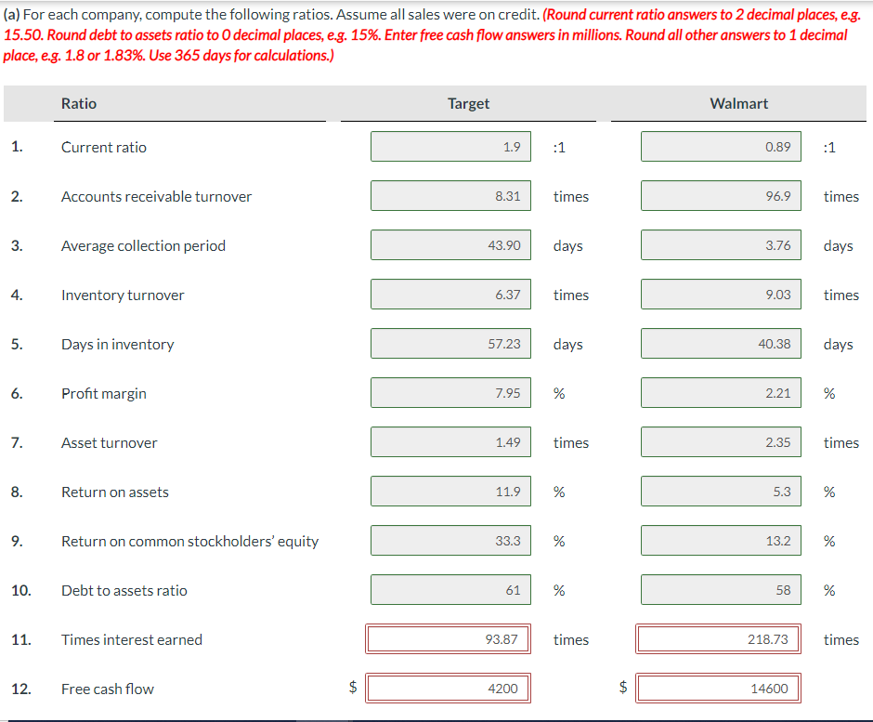Click the Walmart Days in inventory field

point(721,343)
